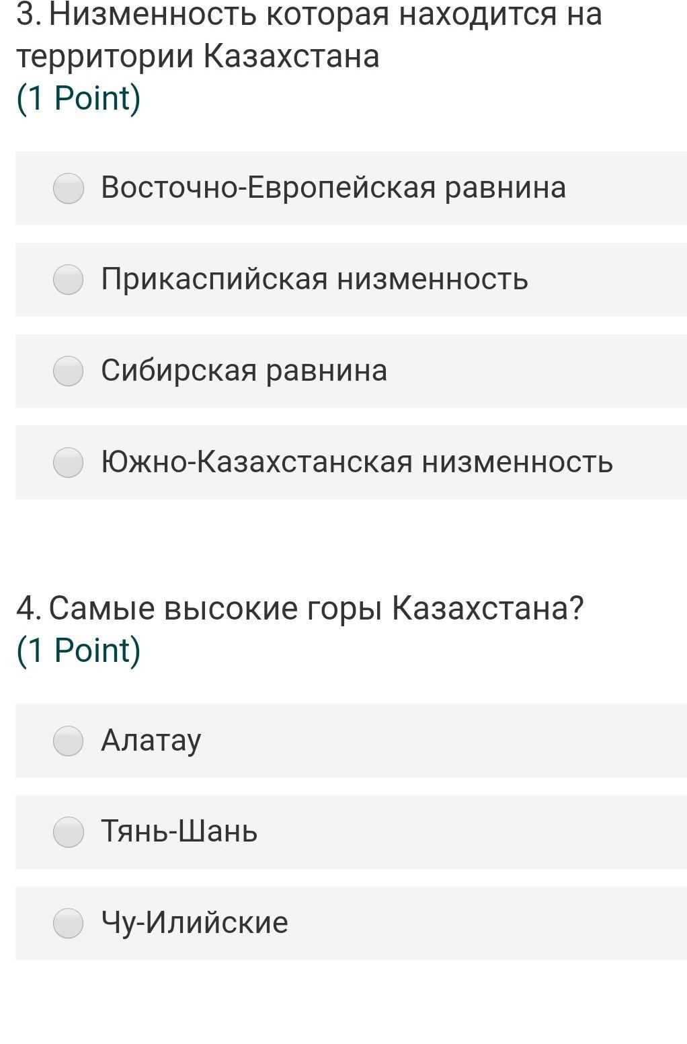
Task: Click the number 4 of the question
Action: pos(27,609)
